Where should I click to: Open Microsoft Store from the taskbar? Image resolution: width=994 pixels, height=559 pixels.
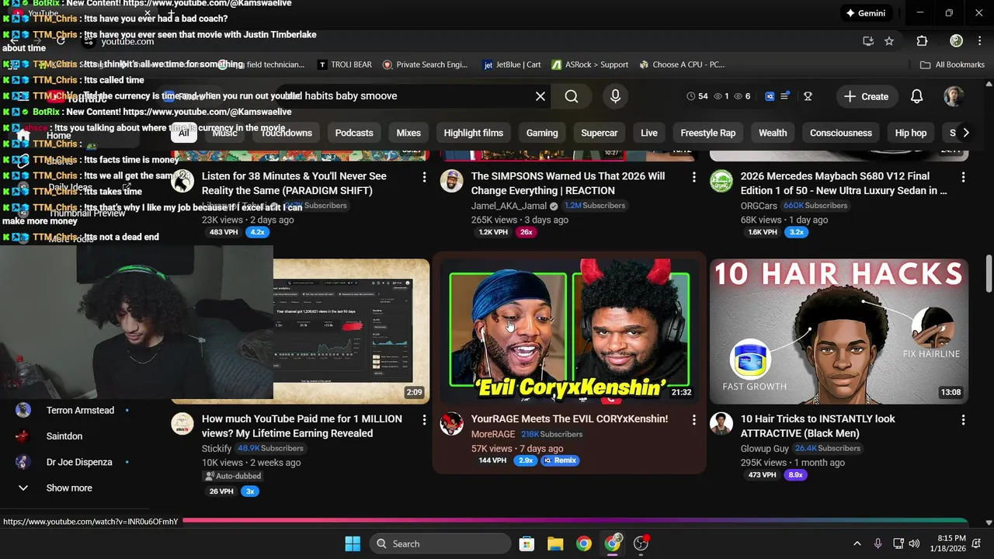(x=527, y=543)
